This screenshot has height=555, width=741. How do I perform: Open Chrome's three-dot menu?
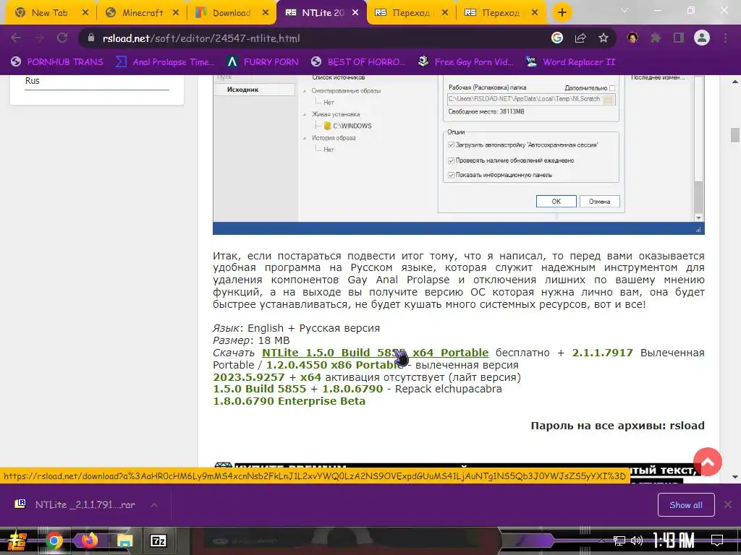tap(725, 38)
